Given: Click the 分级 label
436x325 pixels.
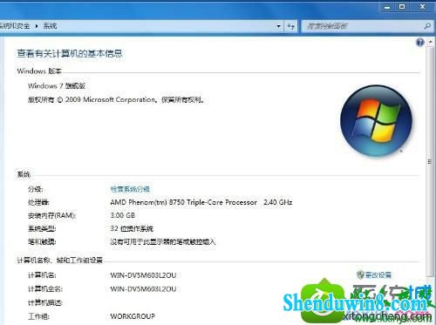Looking at the screenshot, I should point(36,189).
